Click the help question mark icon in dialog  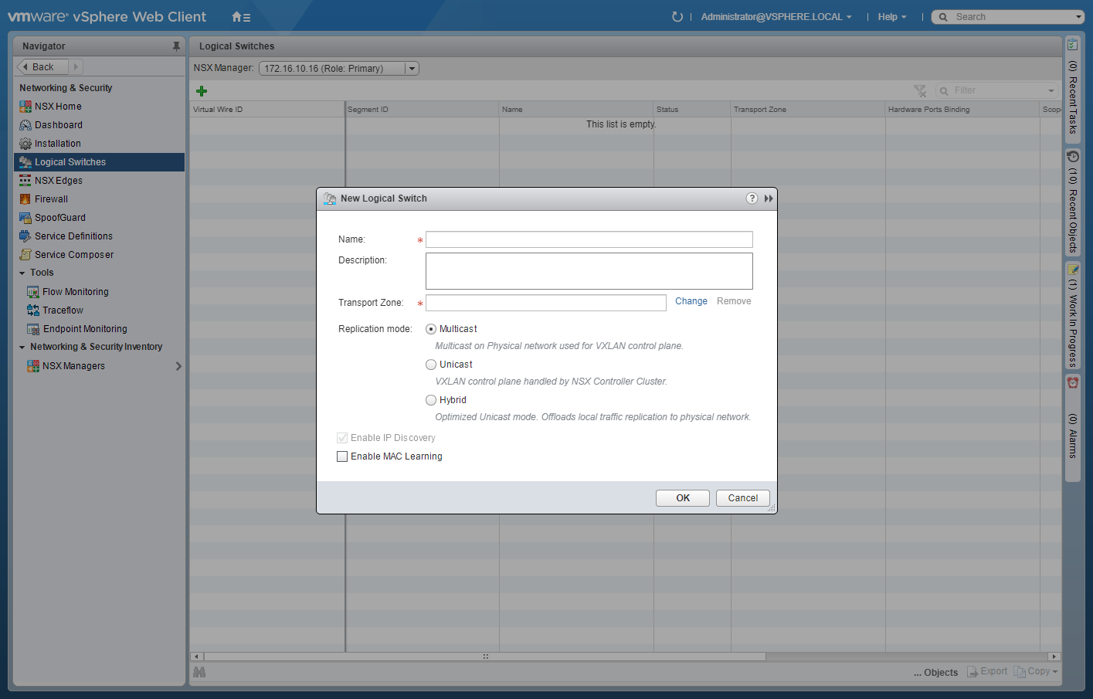tap(752, 199)
